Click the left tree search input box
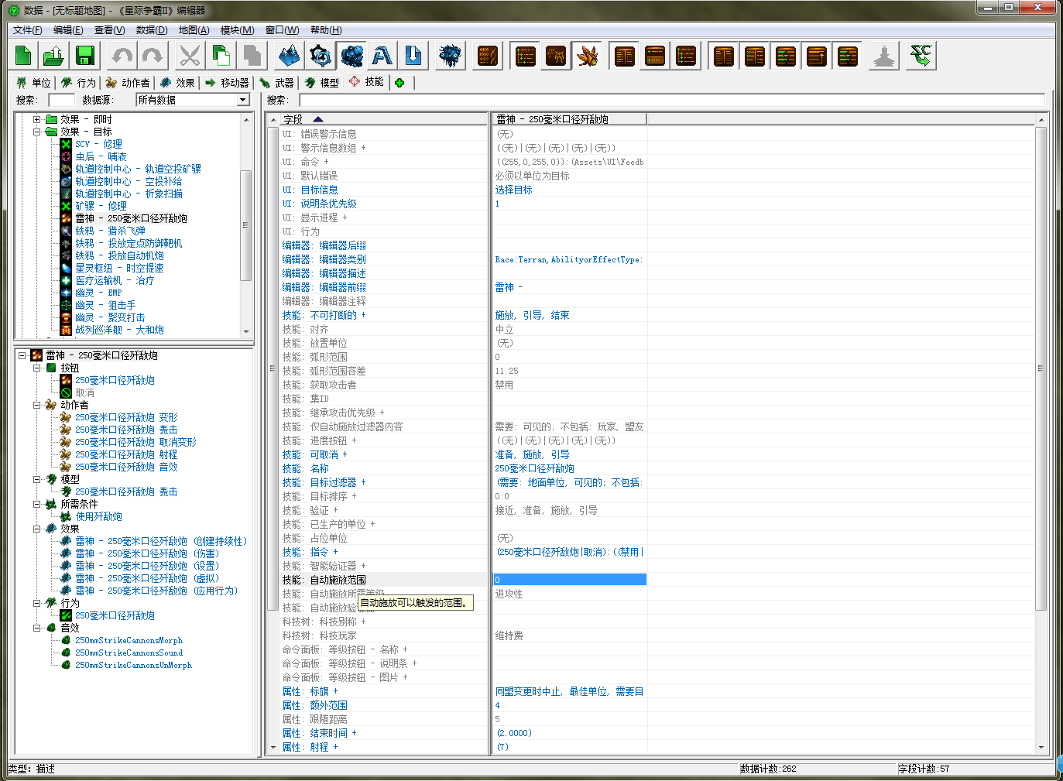This screenshot has width=1063, height=781. coord(61,100)
